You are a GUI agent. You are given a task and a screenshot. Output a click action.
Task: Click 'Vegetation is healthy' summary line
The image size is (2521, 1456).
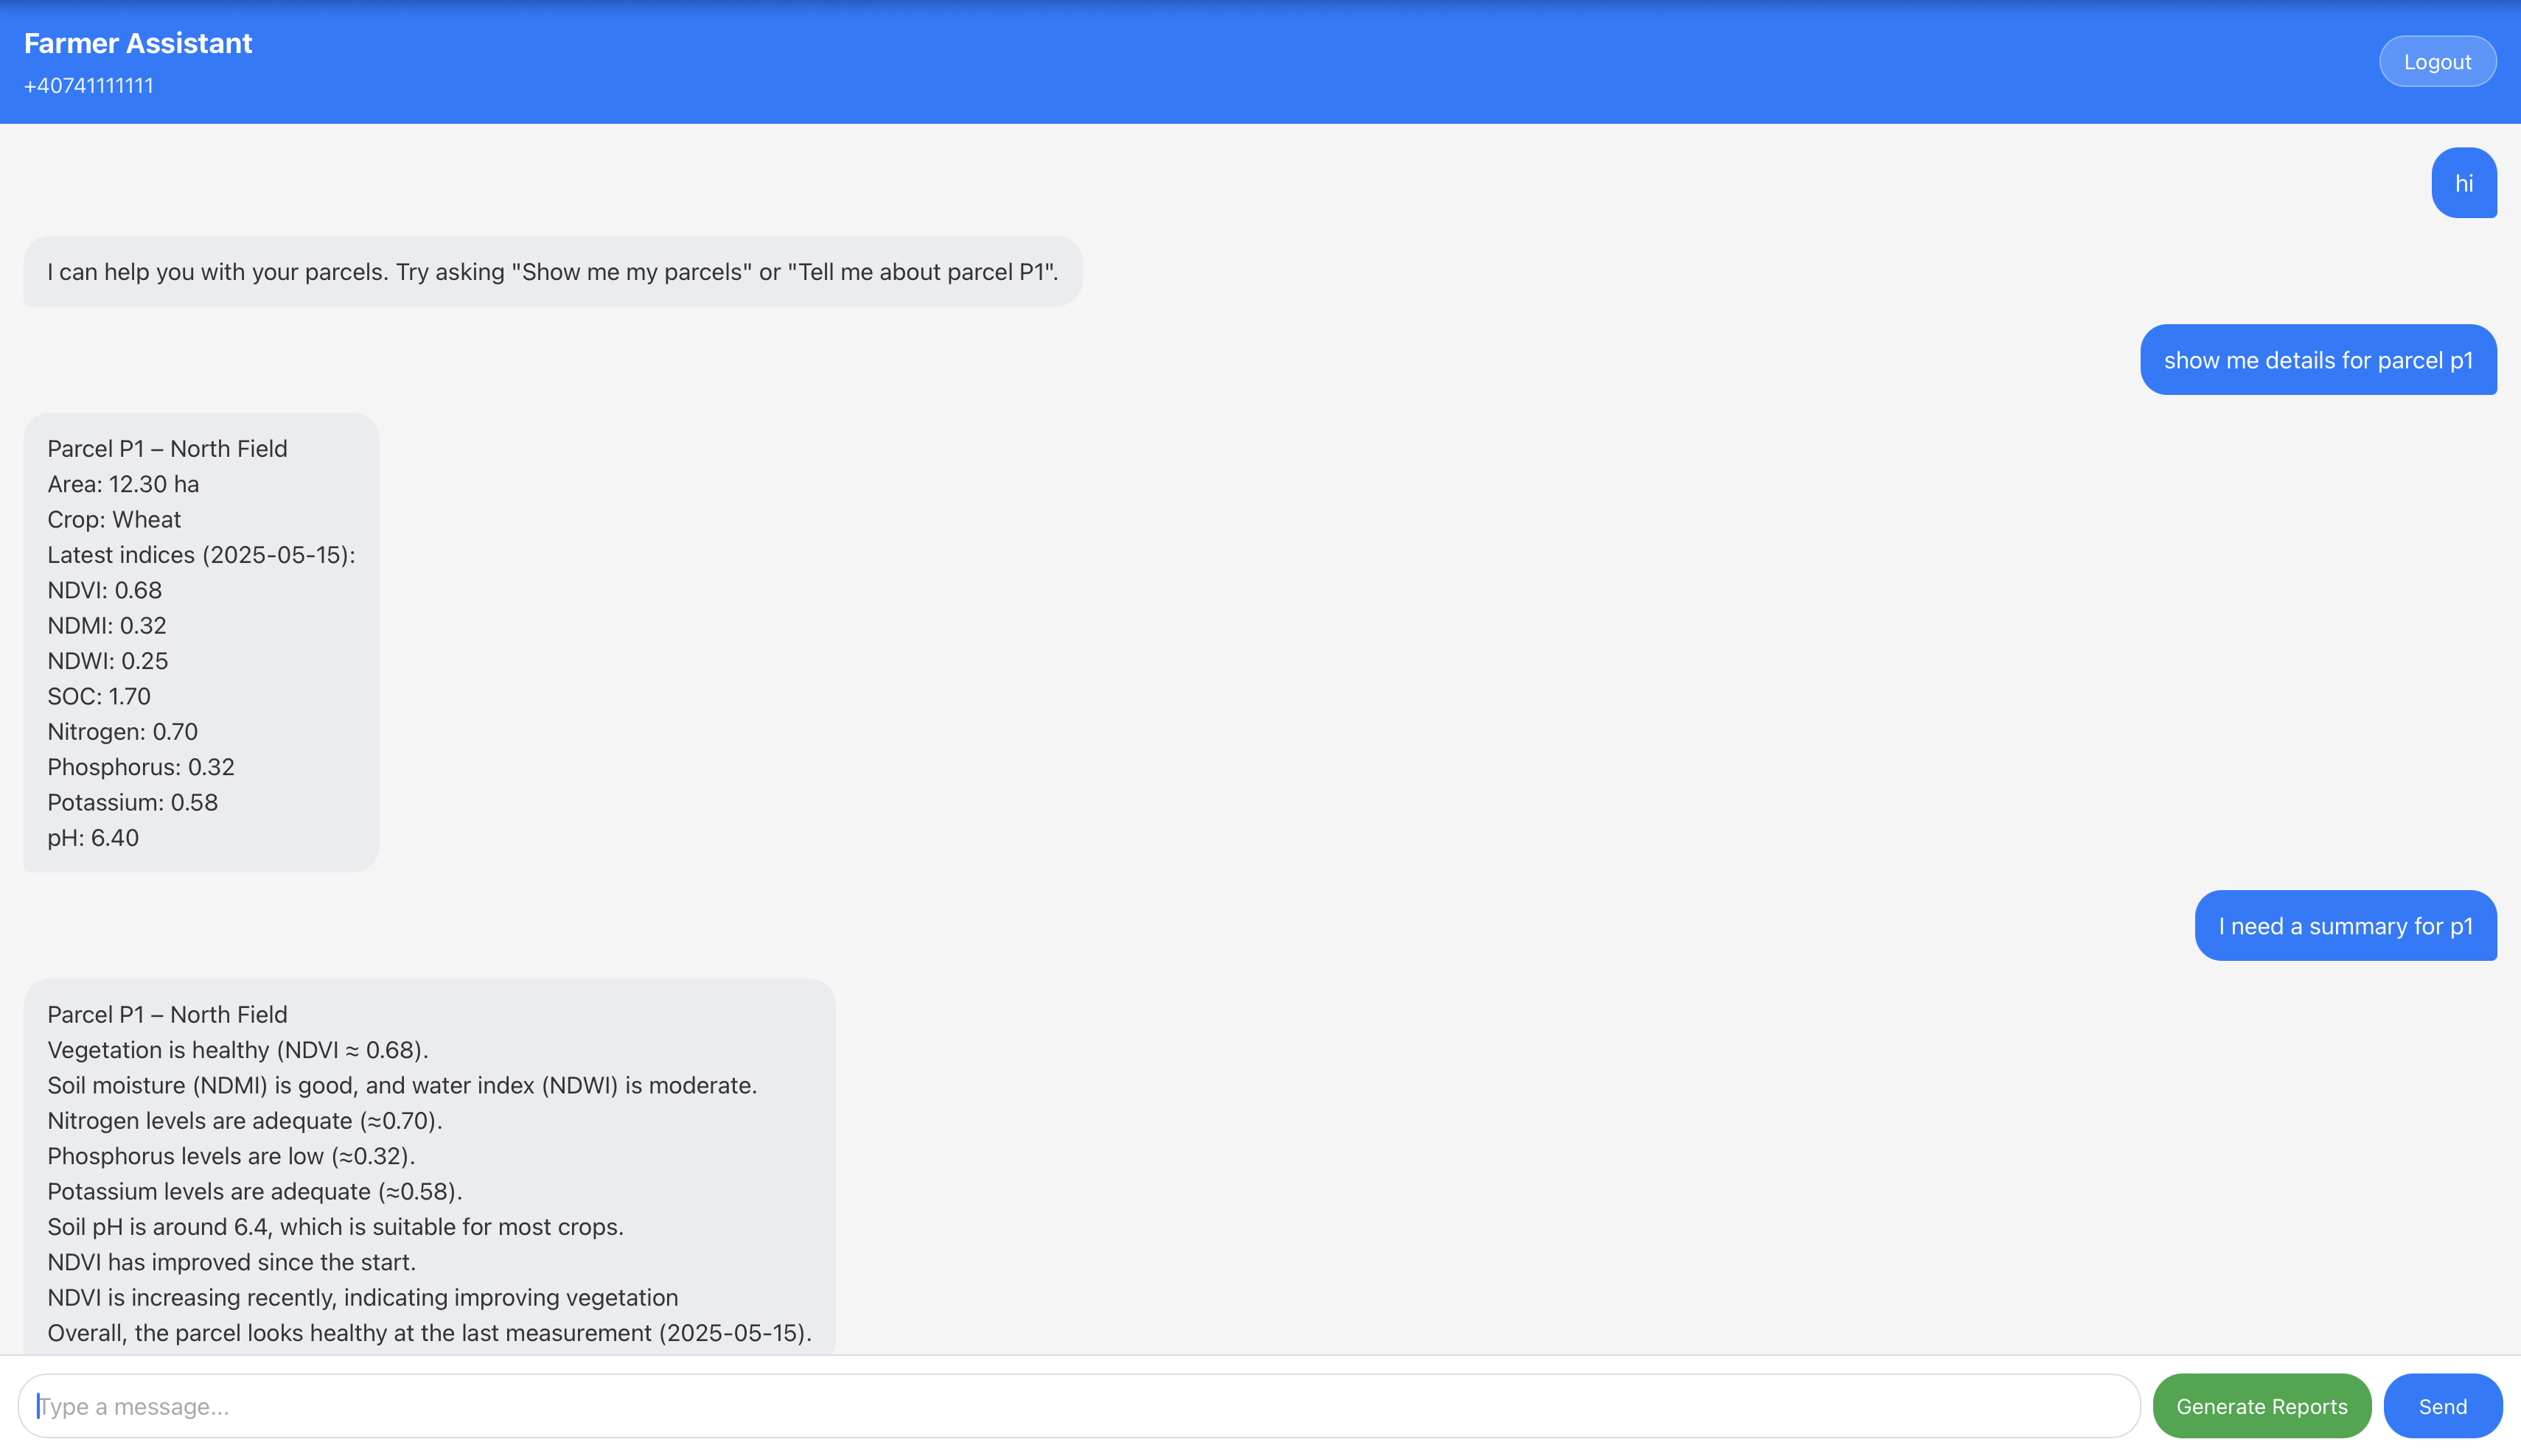coord(238,1050)
